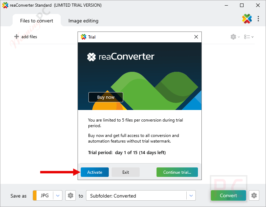Click the Trial period days left text
This screenshot has height=207, width=266.
[x=127, y=152]
